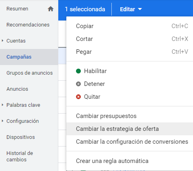193x171 pixels.
Task: Go to Grupos de anuncios page
Action: point(30,73)
